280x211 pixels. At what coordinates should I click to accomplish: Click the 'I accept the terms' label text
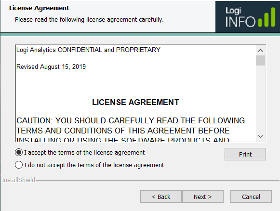point(84,153)
